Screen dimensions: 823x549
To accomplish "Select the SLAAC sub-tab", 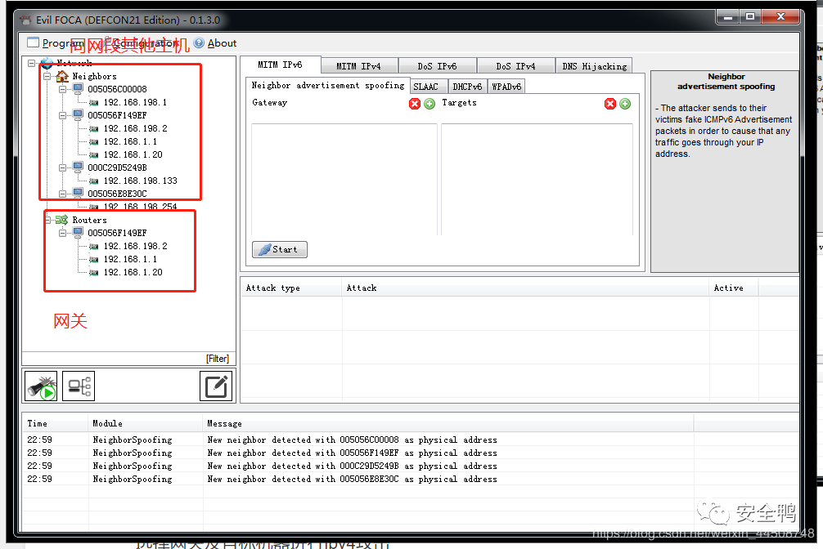I will tap(429, 87).
